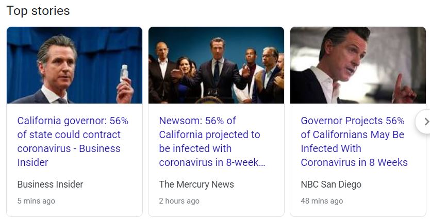Image resolution: width=430 pixels, height=219 pixels.
Task: Click The Mercury News source label
Action: pyautogui.click(x=196, y=184)
